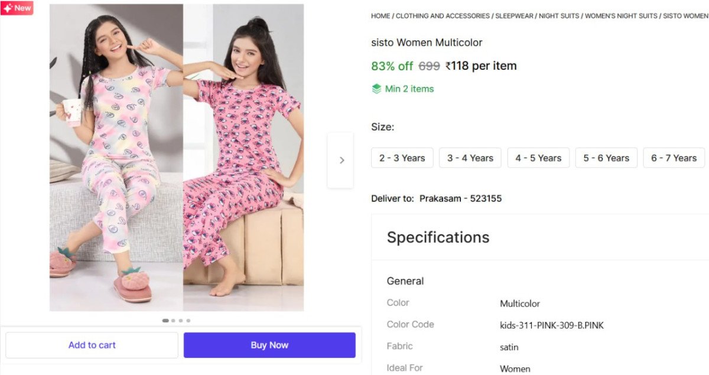Choose the 3 - 4 Years size
Screen dimensions: 709x375
(x=470, y=158)
